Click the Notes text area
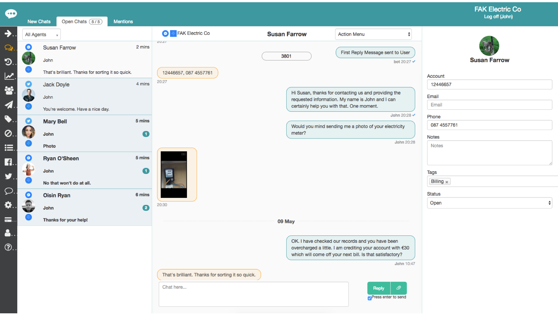 coord(490,153)
